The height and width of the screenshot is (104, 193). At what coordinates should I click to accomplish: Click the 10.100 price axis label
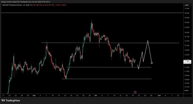pyautogui.click(x=187, y=87)
